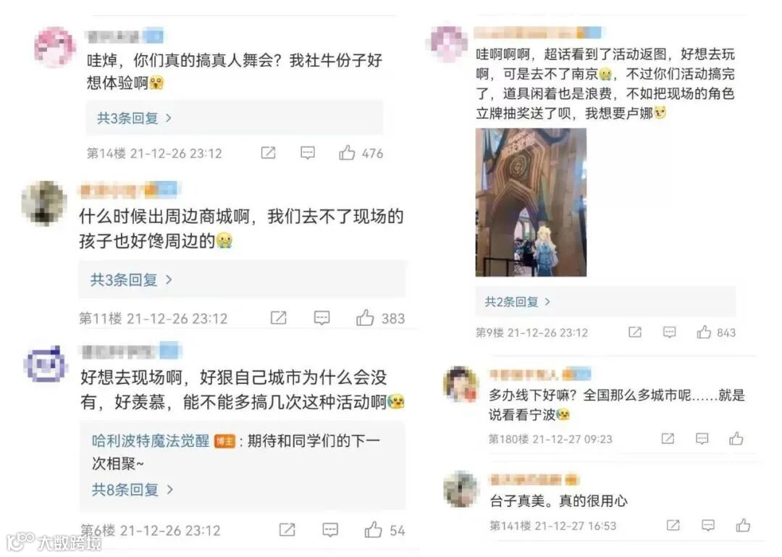
Task: Open the reply icon on the floor 141 comment
Action: [707, 525]
